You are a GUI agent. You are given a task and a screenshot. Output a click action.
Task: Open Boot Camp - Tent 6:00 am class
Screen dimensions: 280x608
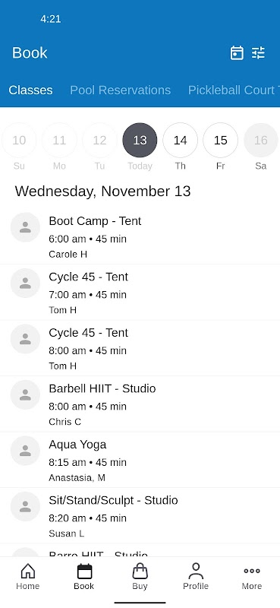tap(140, 236)
